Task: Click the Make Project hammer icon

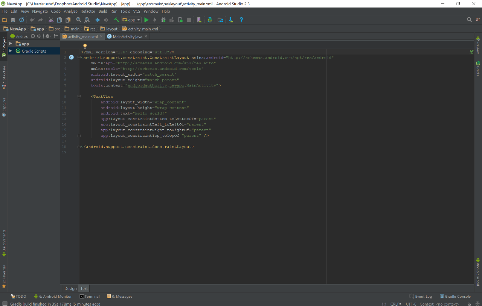Action: [117, 20]
